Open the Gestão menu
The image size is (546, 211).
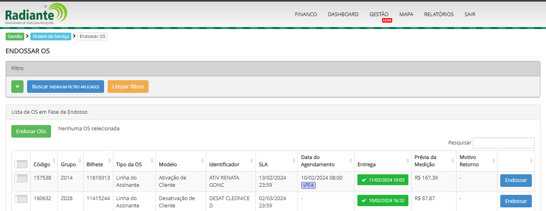[x=378, y=14]
